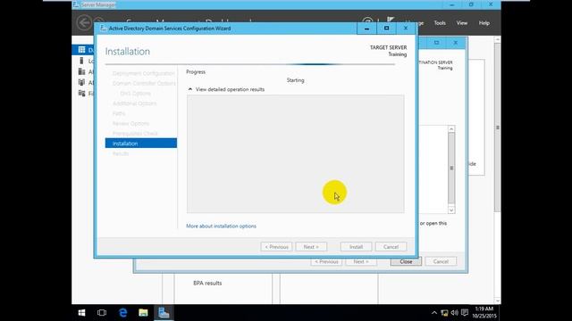The height and width of the screenshot is (321, 572).
Task: Select Domain Controller Options step
Action: click(144, 83)
